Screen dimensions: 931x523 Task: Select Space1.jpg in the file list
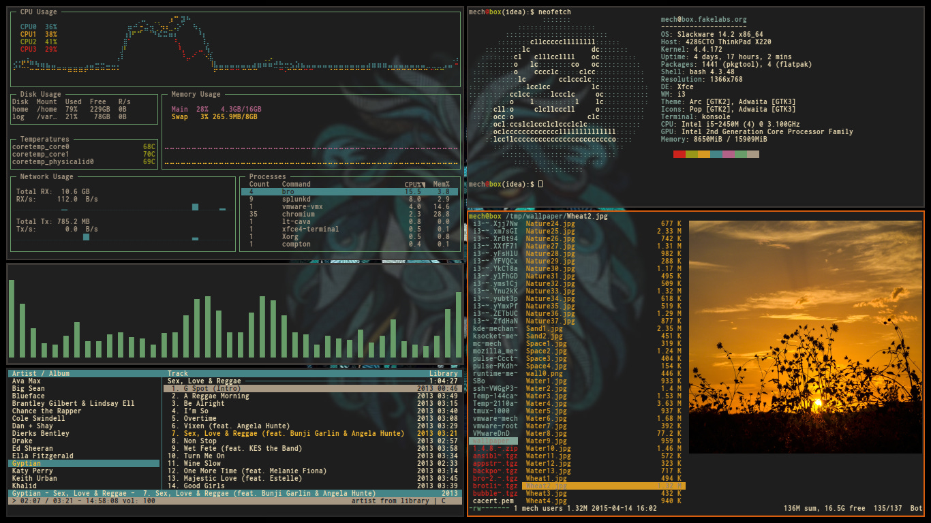point(547,344)
